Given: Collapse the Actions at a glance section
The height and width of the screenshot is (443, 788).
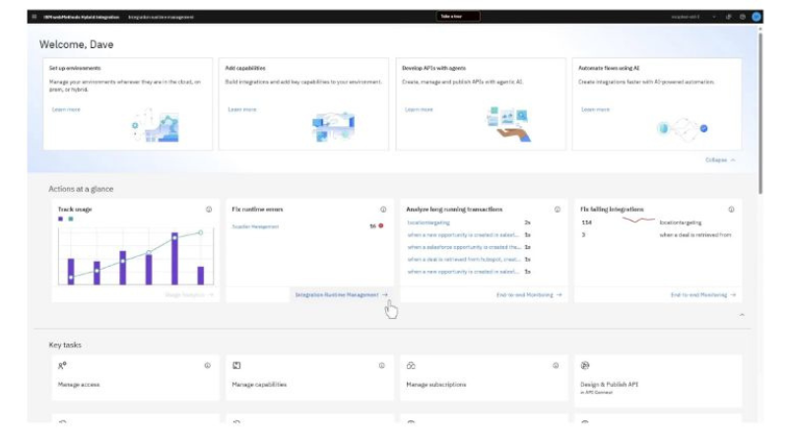Looking at the screenshot, I should tap(742, 315).
